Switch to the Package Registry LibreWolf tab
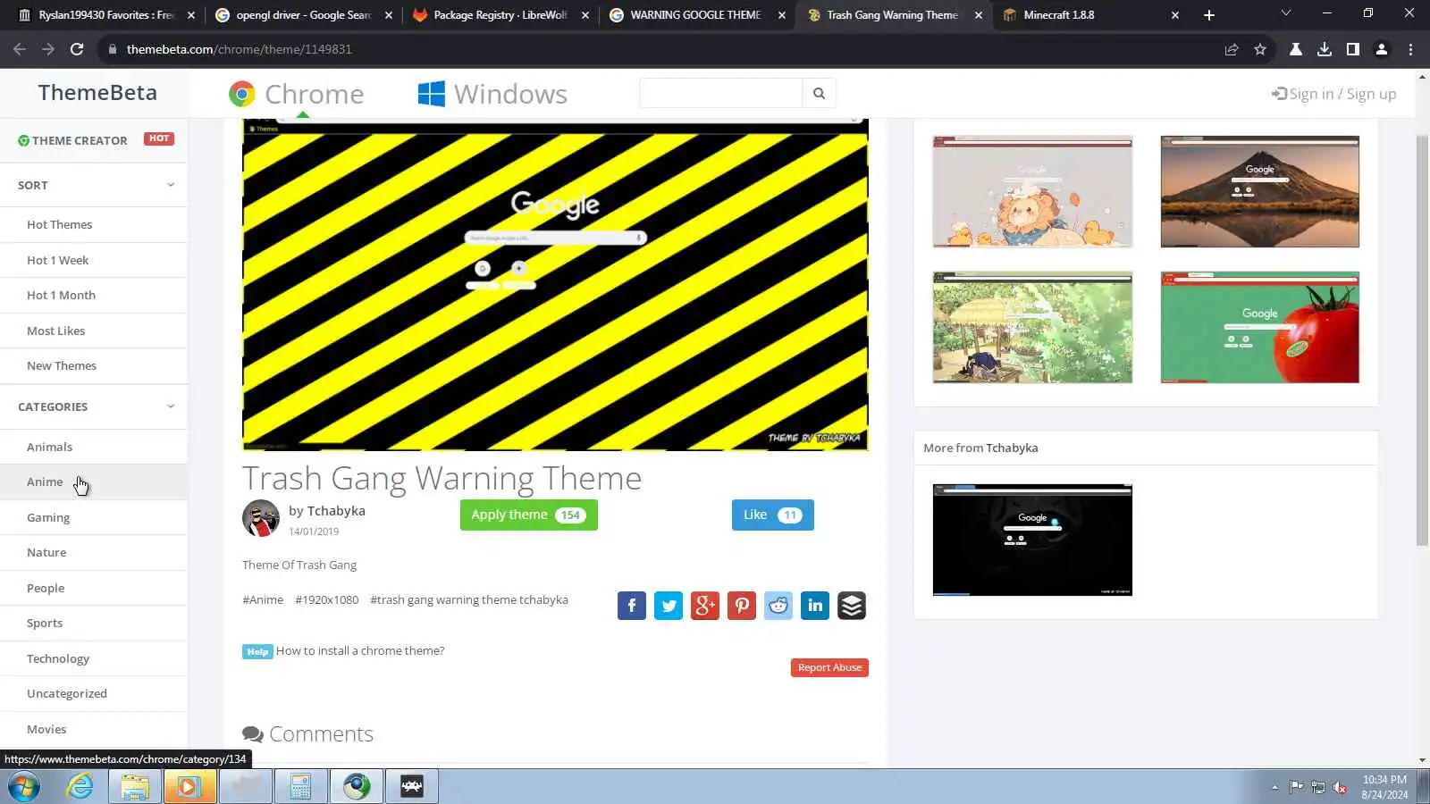This screenshot has height=804, width=1430. coord(500,15)
